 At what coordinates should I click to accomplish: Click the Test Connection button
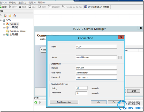[x=64, y=102]
